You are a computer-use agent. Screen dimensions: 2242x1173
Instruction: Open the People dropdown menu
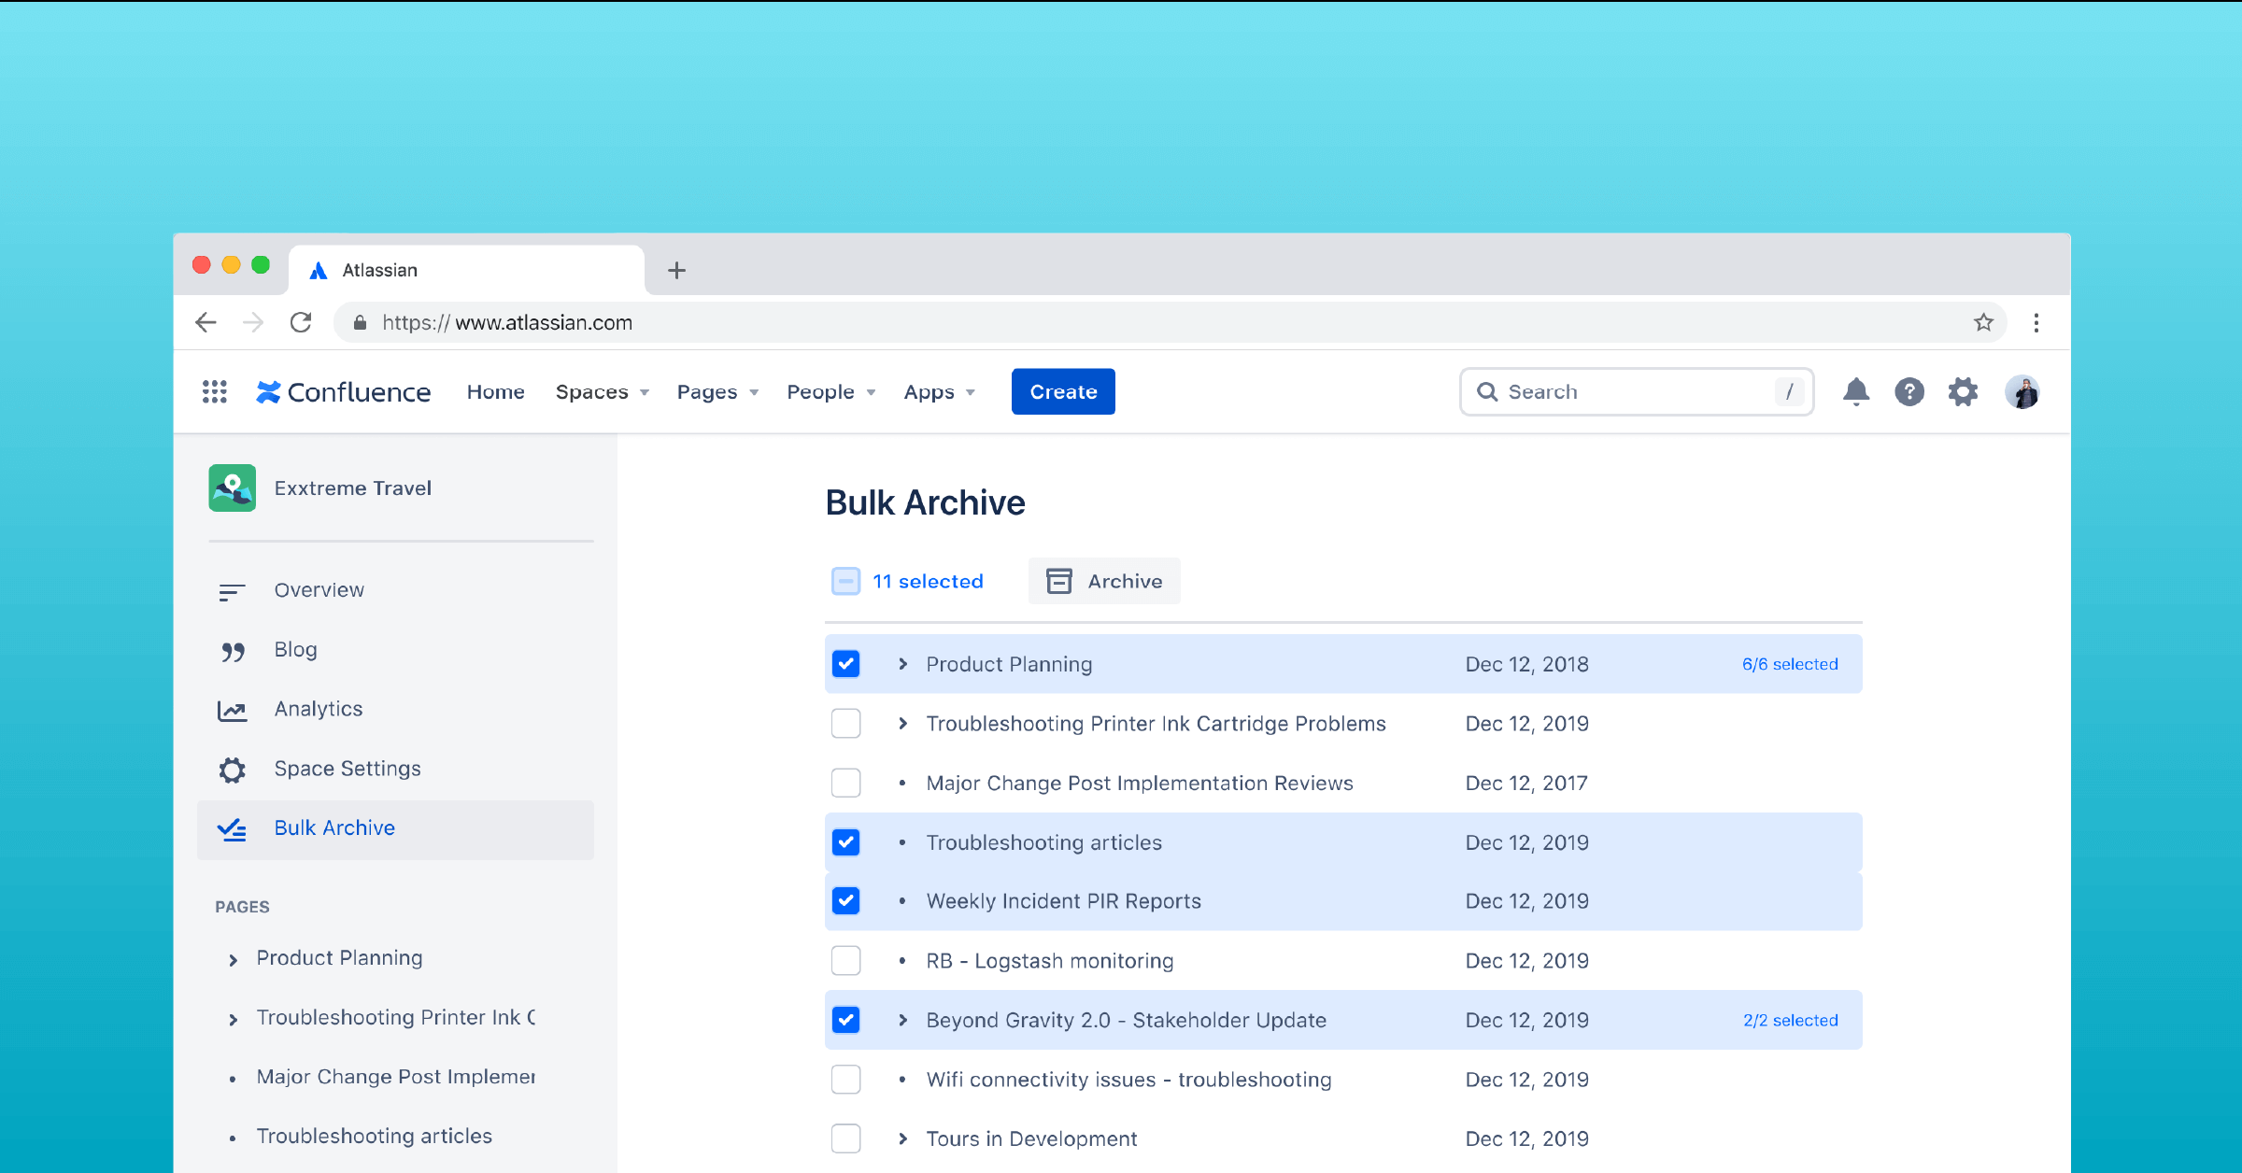point(831,392)
